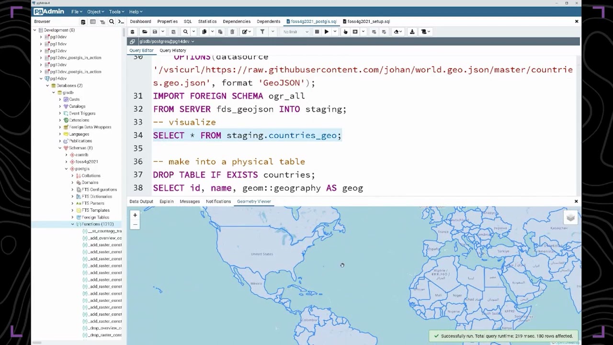Click the PSQL terminal icon in Browser

click(121, 22)
